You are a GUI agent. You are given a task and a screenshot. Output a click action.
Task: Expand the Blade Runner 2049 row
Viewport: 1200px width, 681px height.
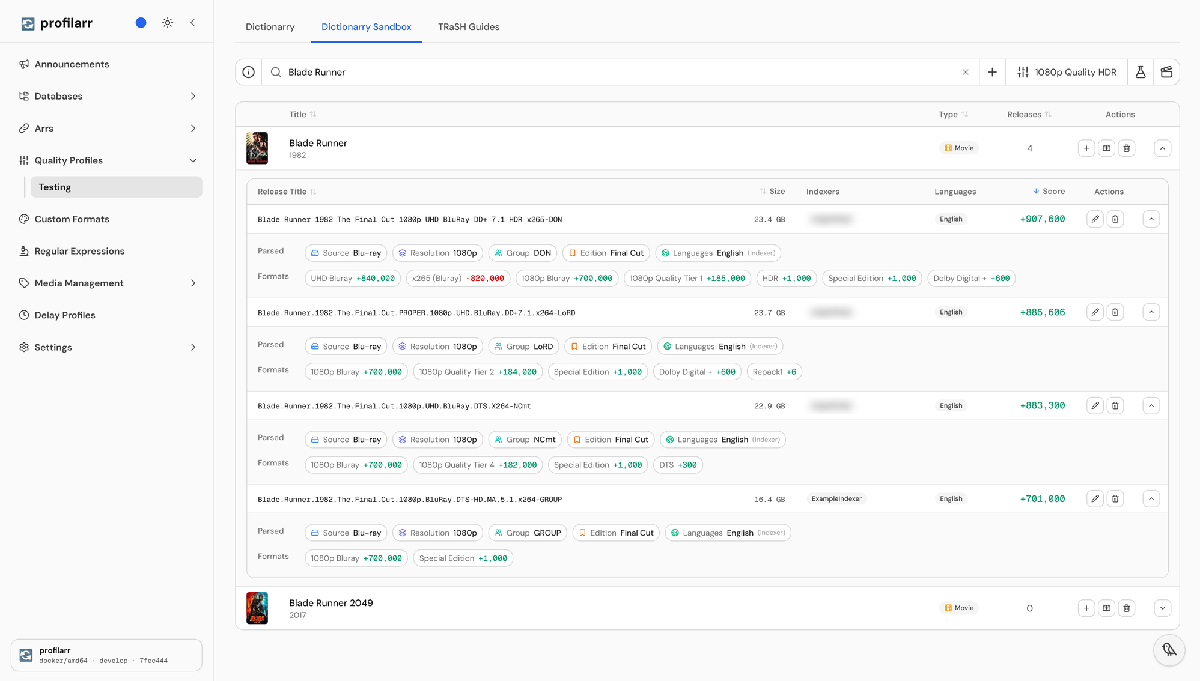click(1162, 608)
